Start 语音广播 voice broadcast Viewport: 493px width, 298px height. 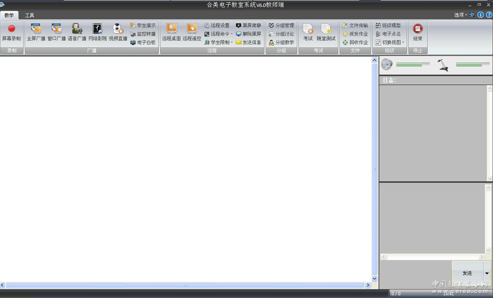[77, 29]
